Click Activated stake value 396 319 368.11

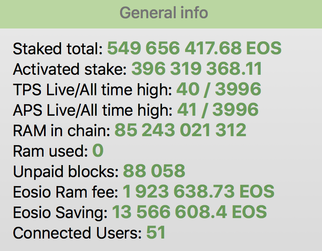(x=197, y=69)
